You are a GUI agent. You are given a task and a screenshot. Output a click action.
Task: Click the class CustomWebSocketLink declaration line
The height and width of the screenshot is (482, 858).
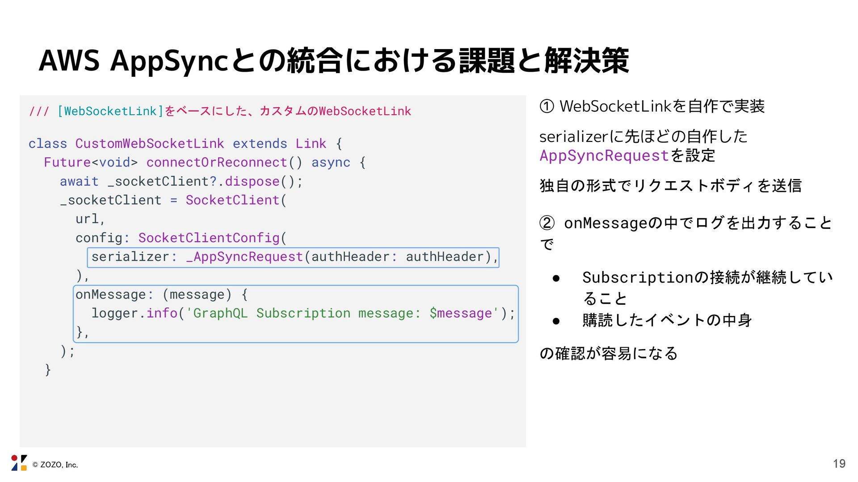click(185, 144)
